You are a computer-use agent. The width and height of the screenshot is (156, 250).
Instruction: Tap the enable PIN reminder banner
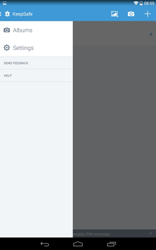115,233
